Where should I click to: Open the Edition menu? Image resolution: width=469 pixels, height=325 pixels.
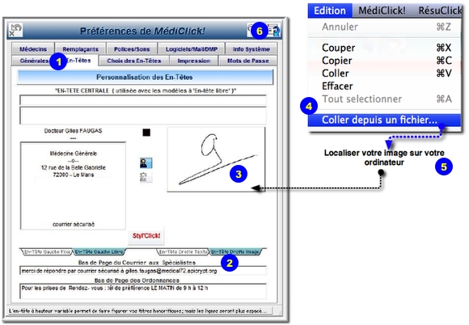tap(330, 11)
